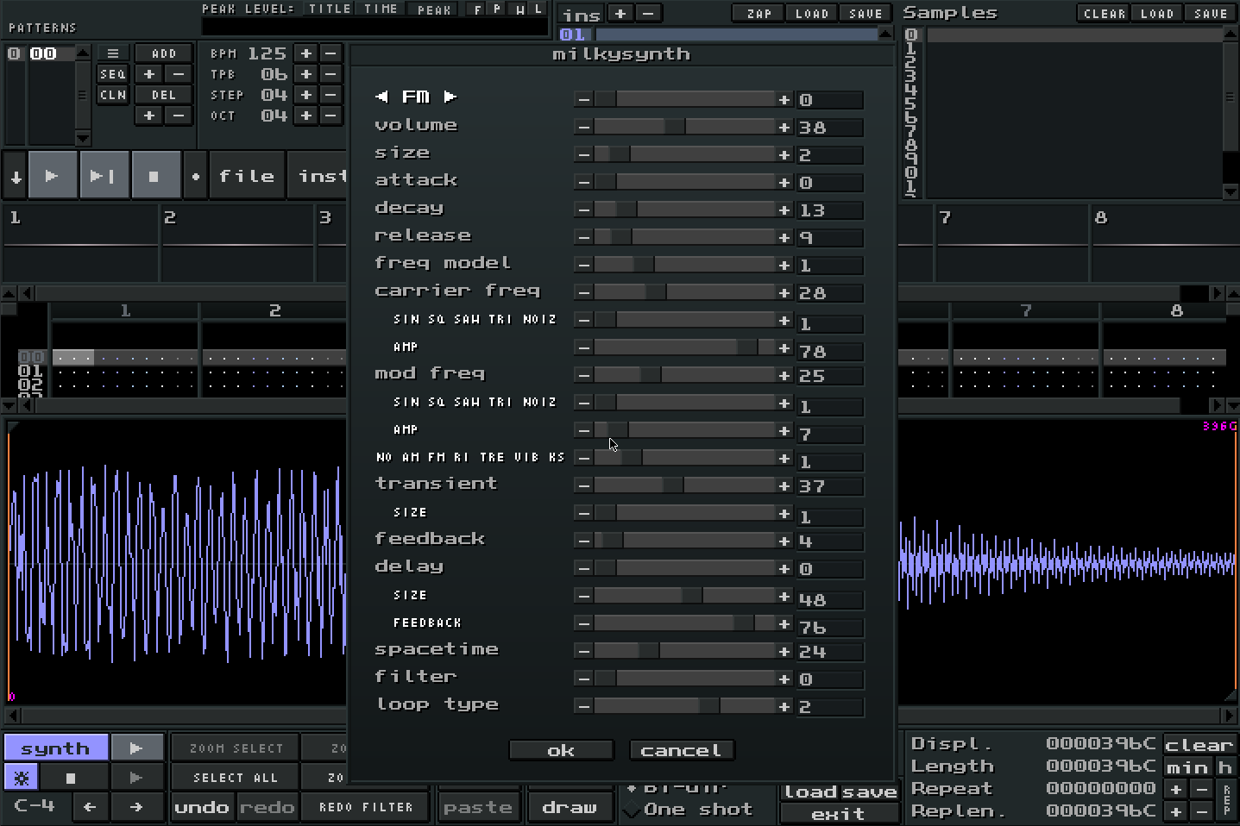Toggle the PEAK level display button
This screenshot has height=826, width=1240.
point(434,9)
